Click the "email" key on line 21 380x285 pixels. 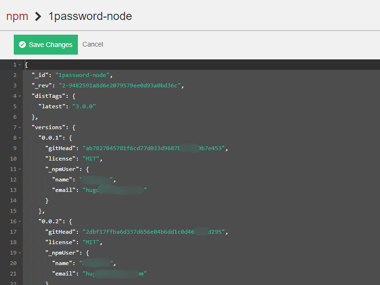click(x=64, y=274)
